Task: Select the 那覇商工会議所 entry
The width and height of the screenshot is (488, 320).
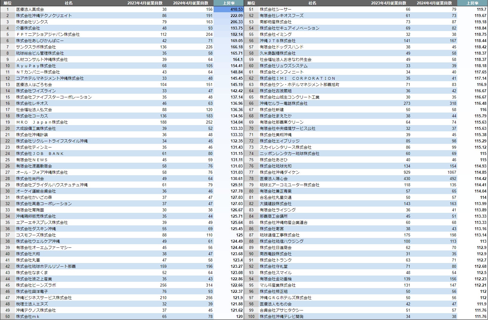Action: [274, 216]
